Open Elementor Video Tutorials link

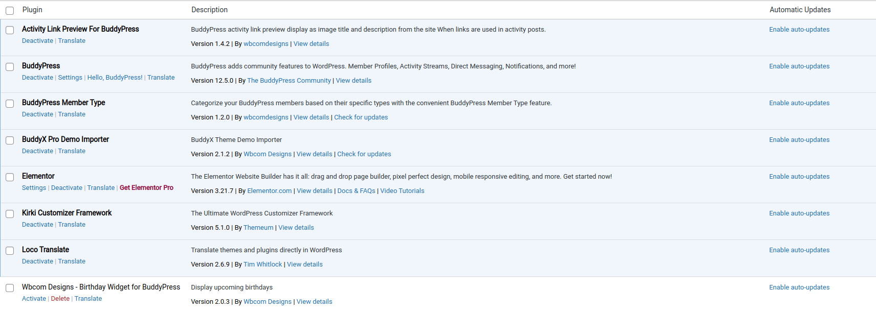(402, 191)
